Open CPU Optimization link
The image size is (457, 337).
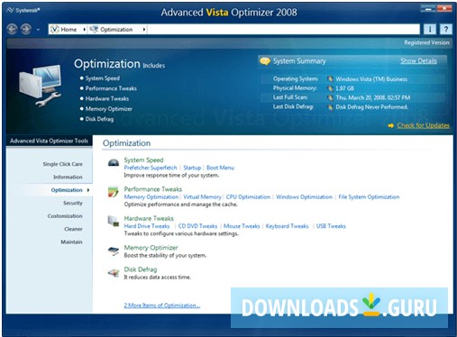click(248, 196)
